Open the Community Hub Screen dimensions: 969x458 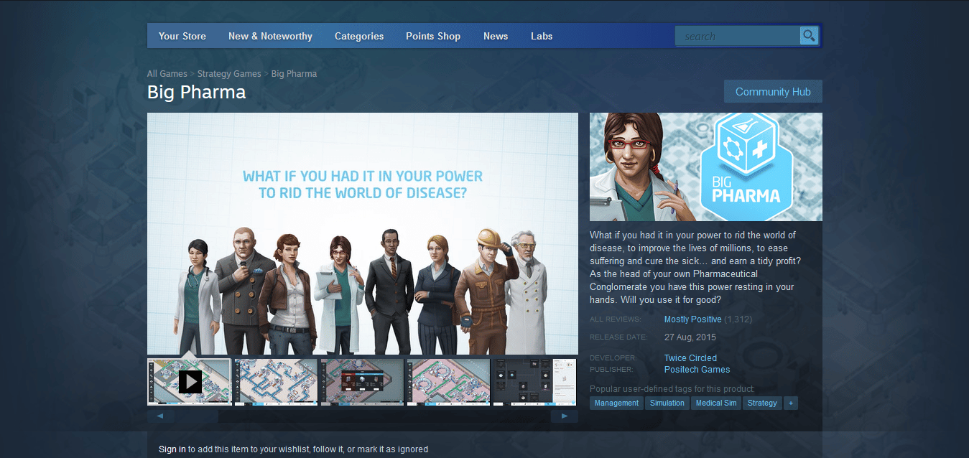pyautogui.click(x=773, y=91)
